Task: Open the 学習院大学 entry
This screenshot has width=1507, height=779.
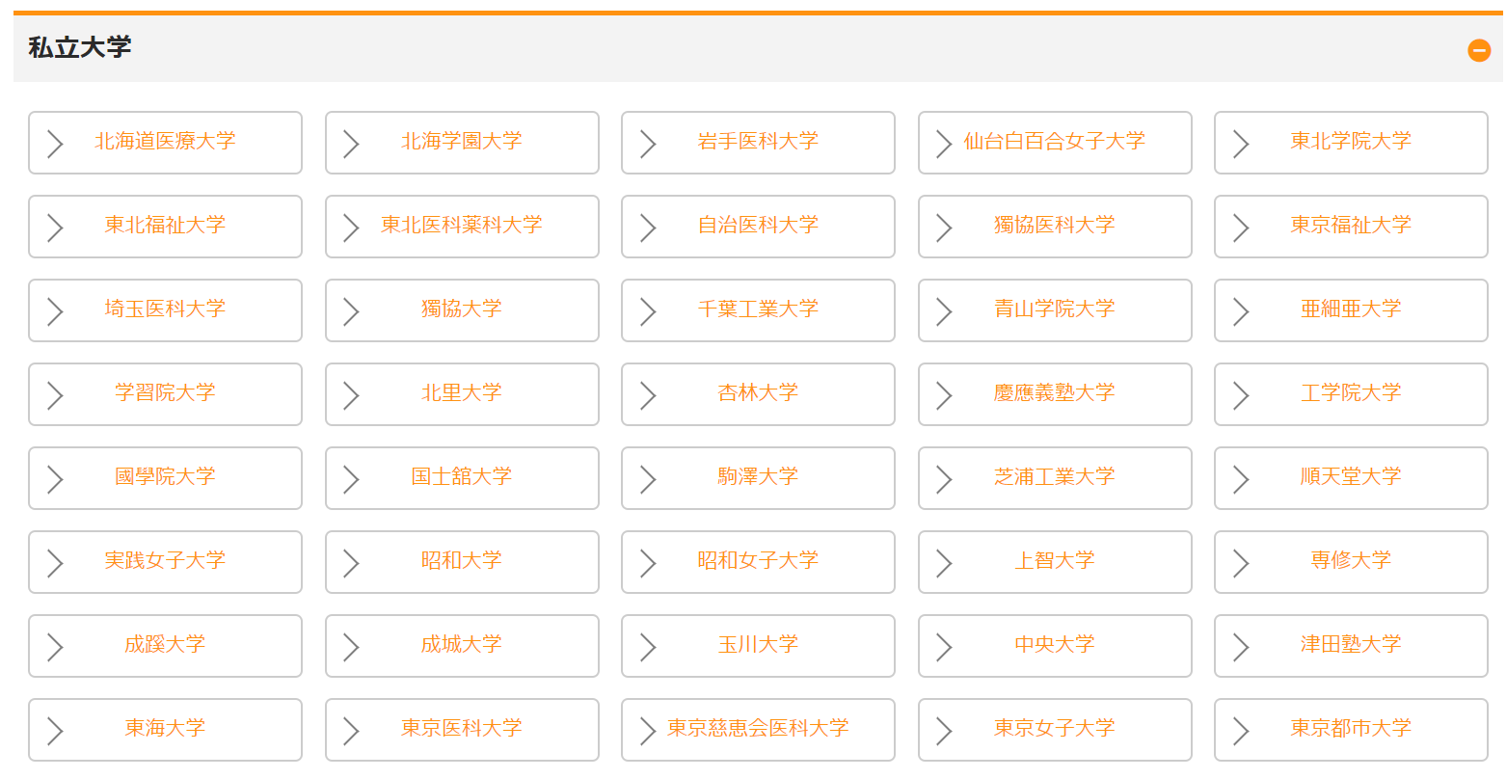Action: coord(165,394)
